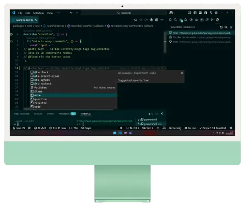Choose 'note' from the suggestion list
Screen dimensions: 245x208
pos(73,95)
